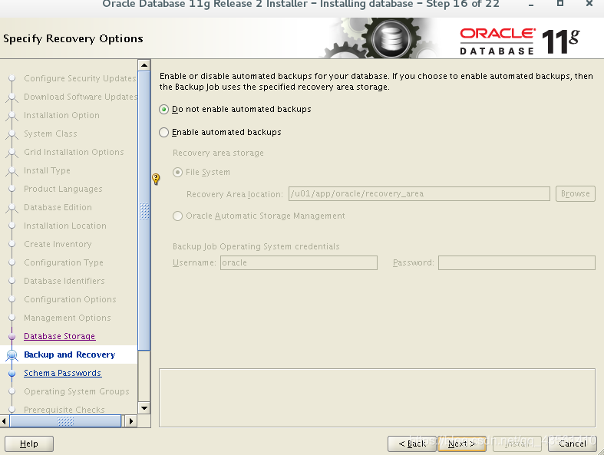The width and height of the screenshot is (604, 455).
Task: Click the yellow hint lightbulb icon
Action: tap(156, 179)
